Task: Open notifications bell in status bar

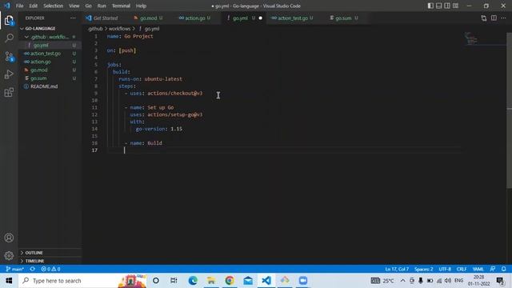Action: click(x=504, y=269)
